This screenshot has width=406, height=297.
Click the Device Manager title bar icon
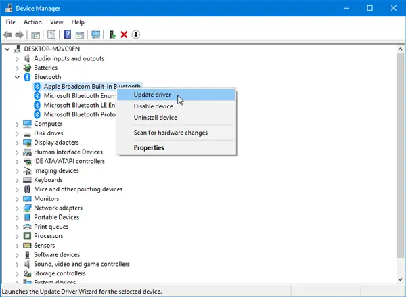[x=9, y=8]
